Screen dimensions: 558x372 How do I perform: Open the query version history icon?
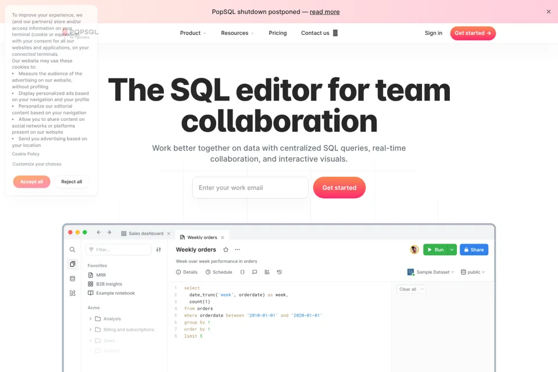pos(280,272)
